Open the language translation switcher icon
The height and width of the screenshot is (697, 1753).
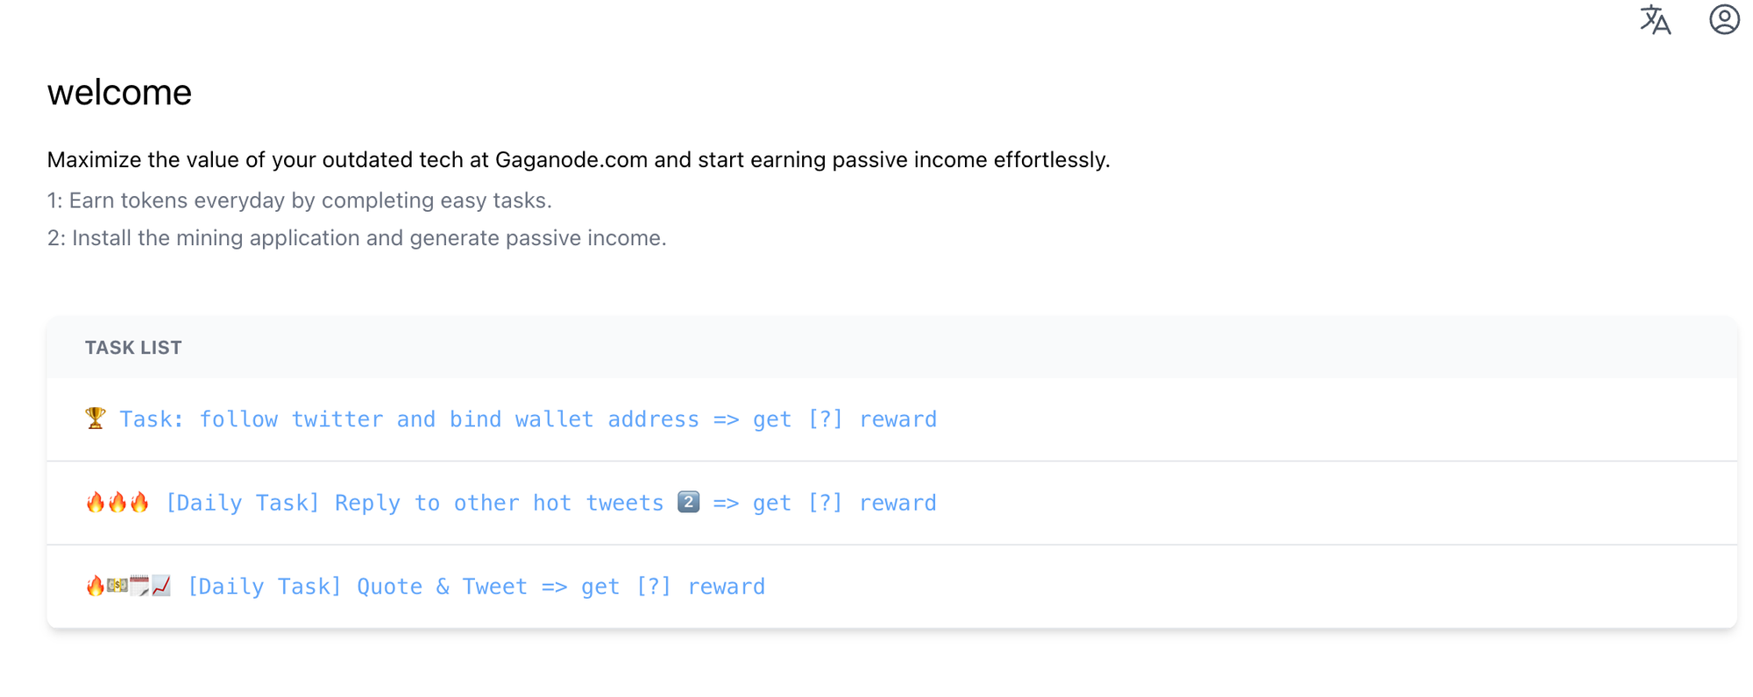[x=1655, y=20]
